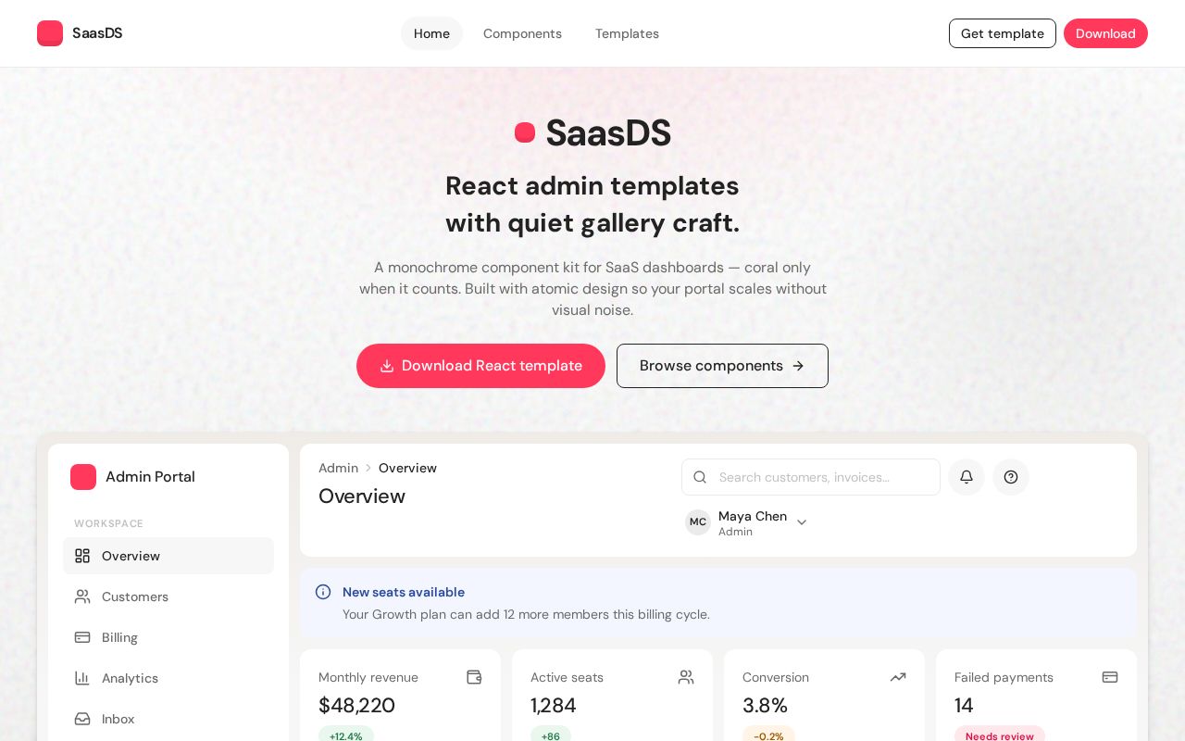Click the +86 active seats badge
The height and width of the screenshot is (741, 1185).
(x=551, y=735)
